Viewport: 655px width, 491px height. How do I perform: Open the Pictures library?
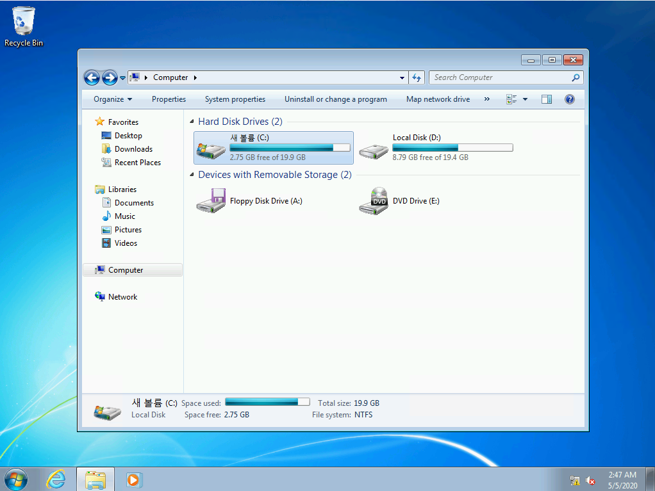coord(128,230)
